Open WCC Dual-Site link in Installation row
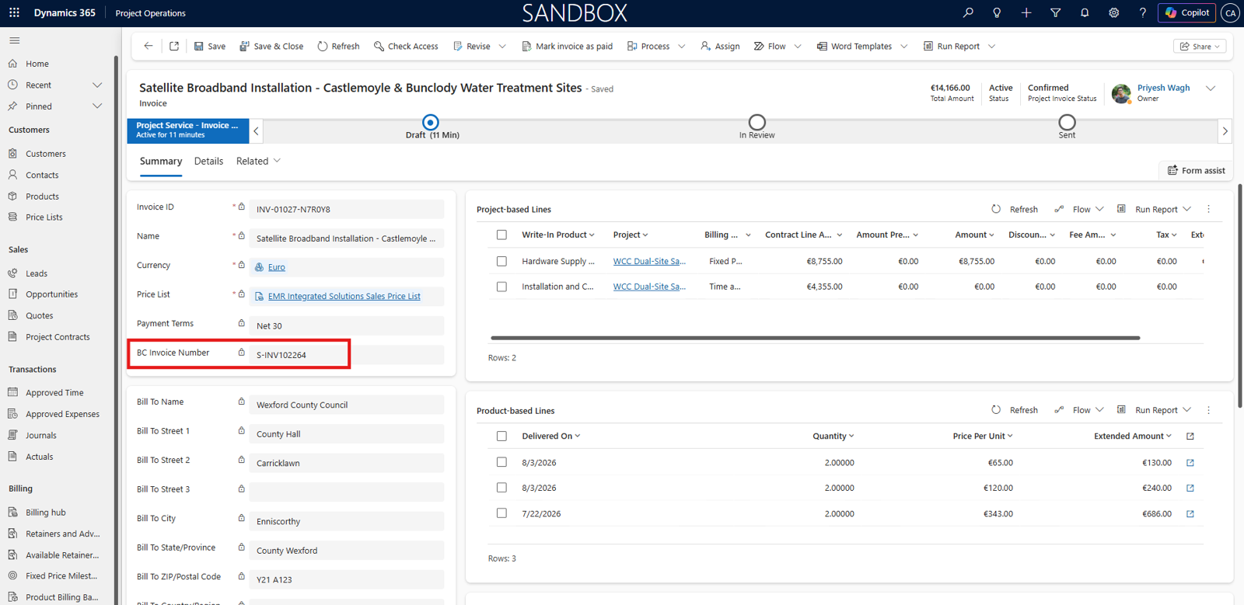Viewport: 1244px width, 605px height. [649, 287]
